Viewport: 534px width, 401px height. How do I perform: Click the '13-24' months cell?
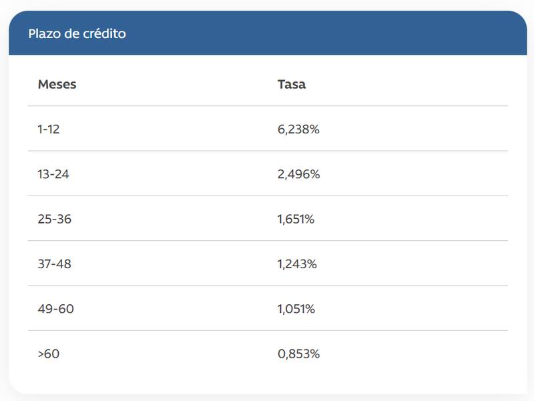click(x=53, y=174)
